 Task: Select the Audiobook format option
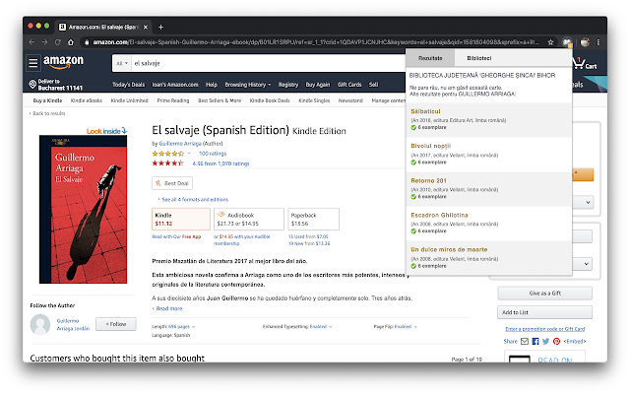[x=249, y=219]
